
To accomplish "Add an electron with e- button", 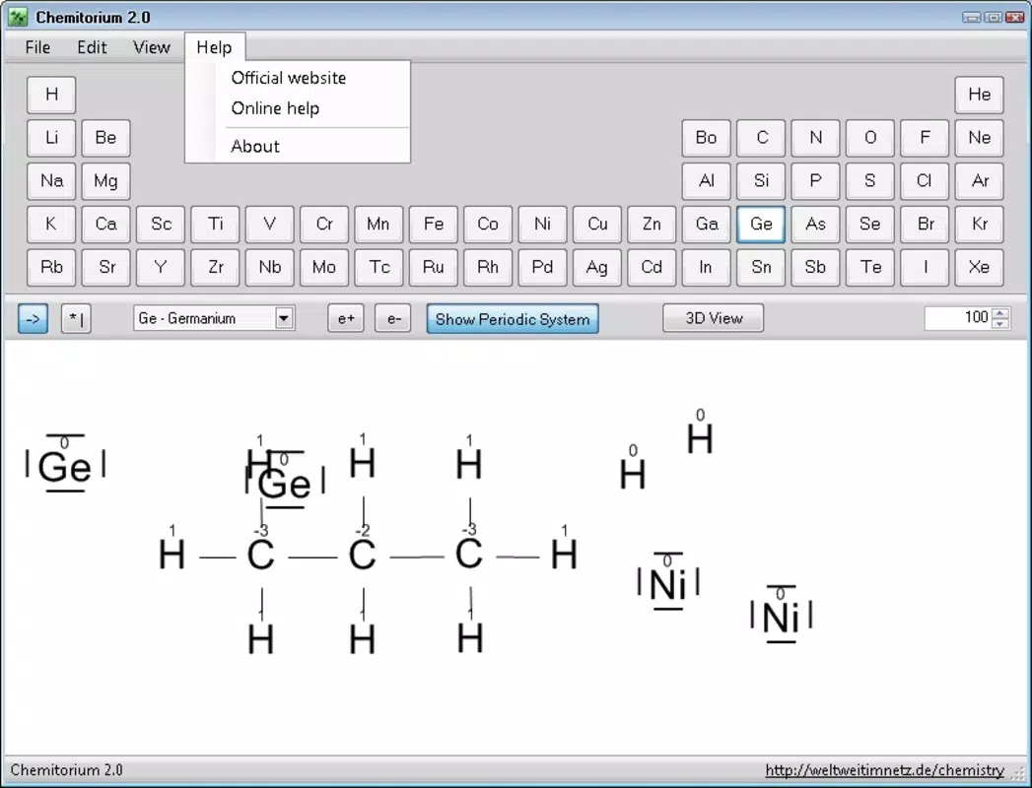I will (393, 319).
